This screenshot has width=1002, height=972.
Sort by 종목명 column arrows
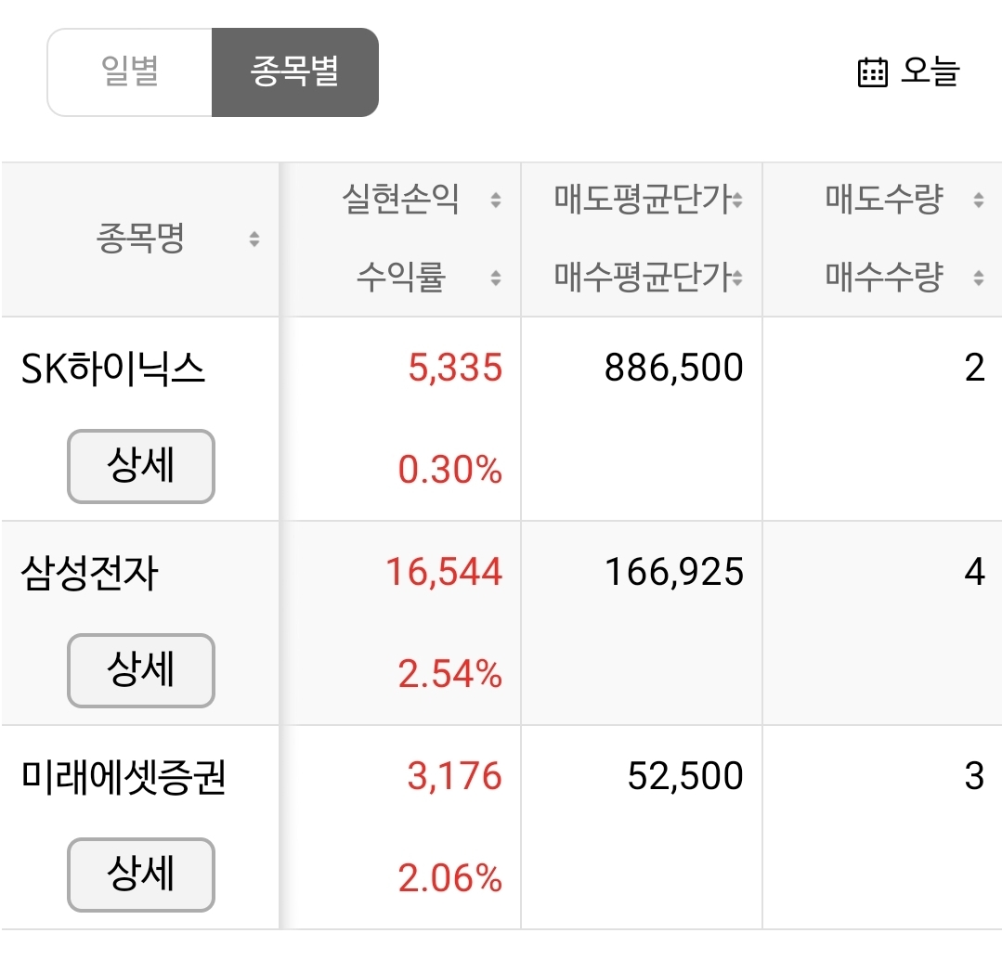[254, 239]
